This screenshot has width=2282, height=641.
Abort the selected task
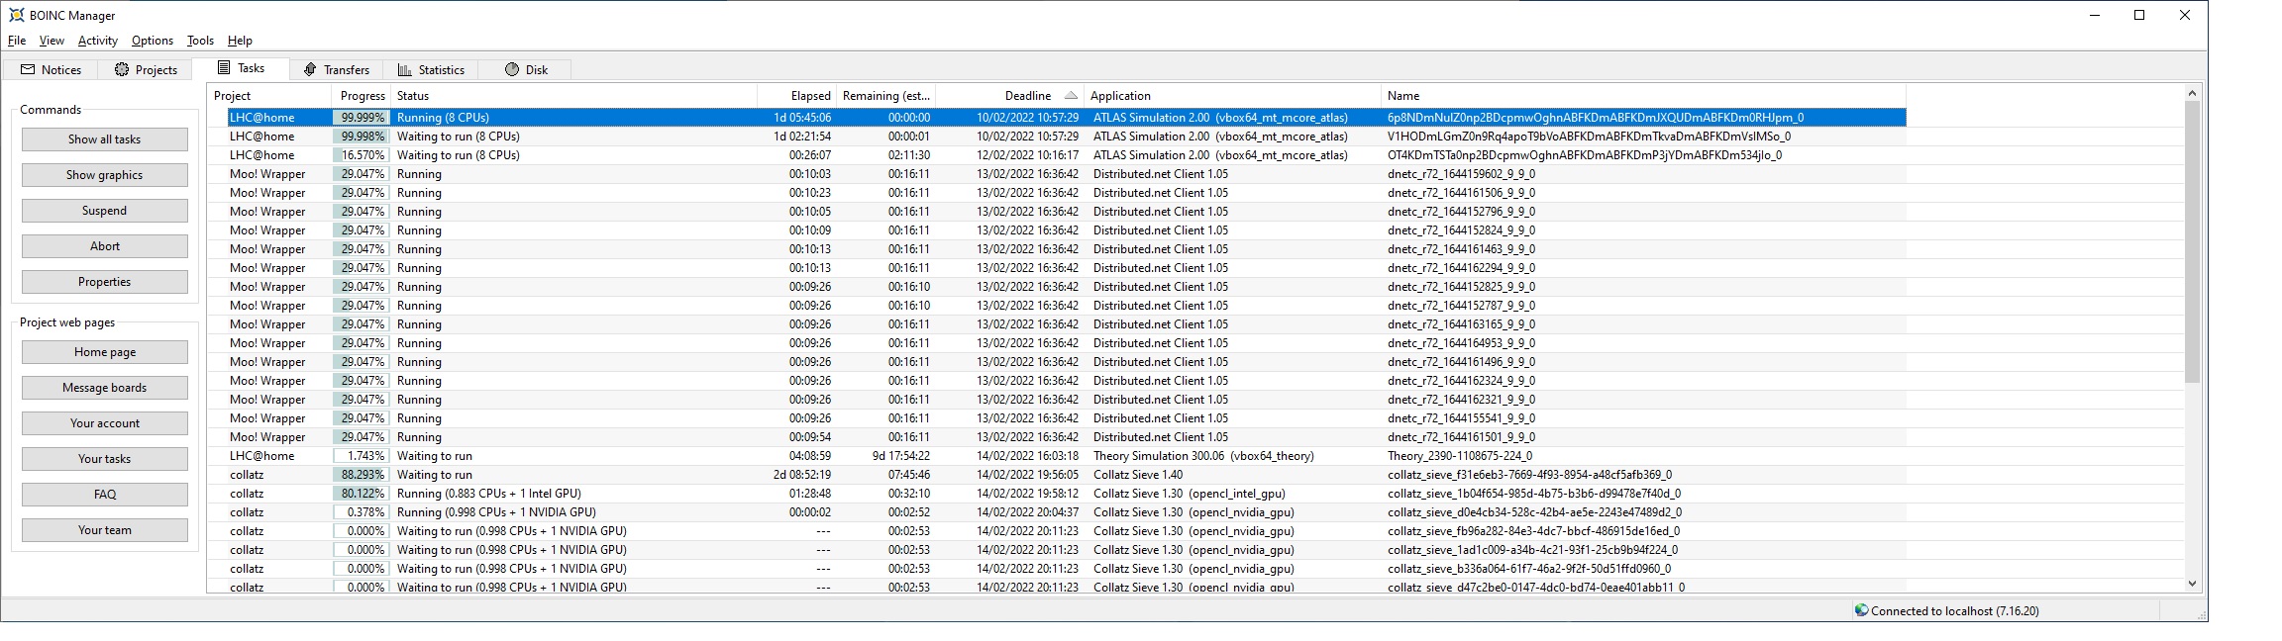(105, 246)
